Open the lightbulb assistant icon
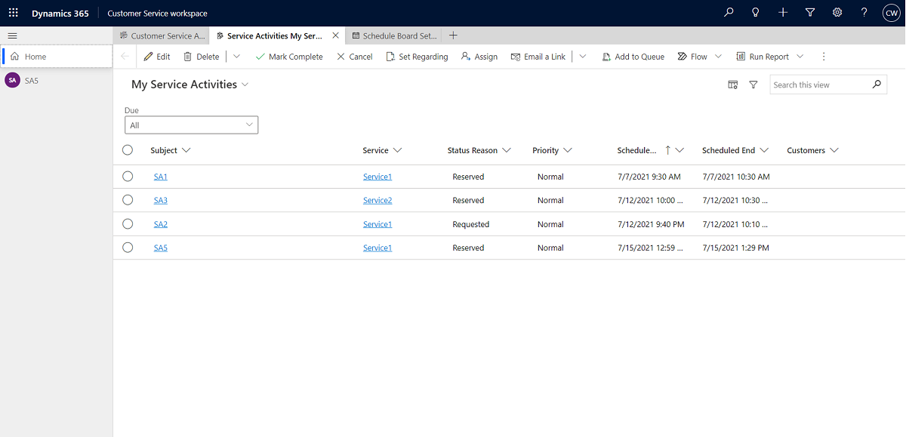Viewport: 906px width, 437px height. tap(756, 13)
